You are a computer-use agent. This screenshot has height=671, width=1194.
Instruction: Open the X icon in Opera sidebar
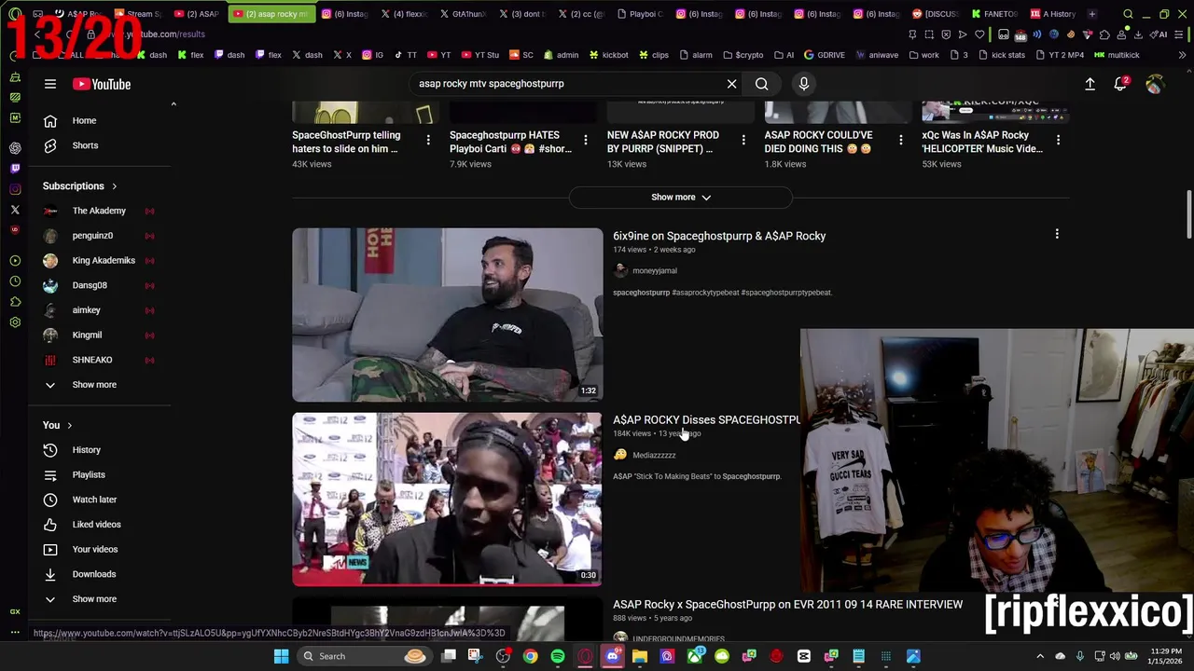[x=15, y=210]
